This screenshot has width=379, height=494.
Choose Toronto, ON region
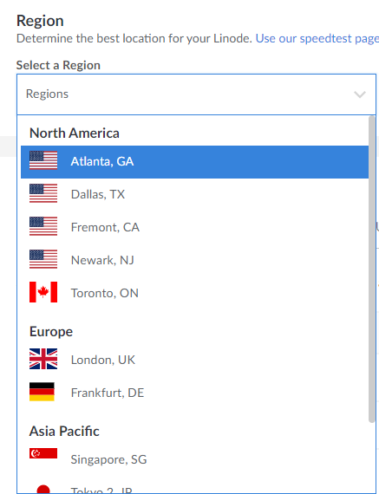tap(194, 293)
